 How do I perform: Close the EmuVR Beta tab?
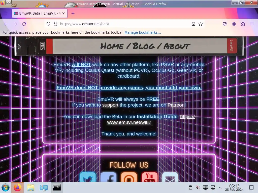pyautogui.click(x=63, y=14)
